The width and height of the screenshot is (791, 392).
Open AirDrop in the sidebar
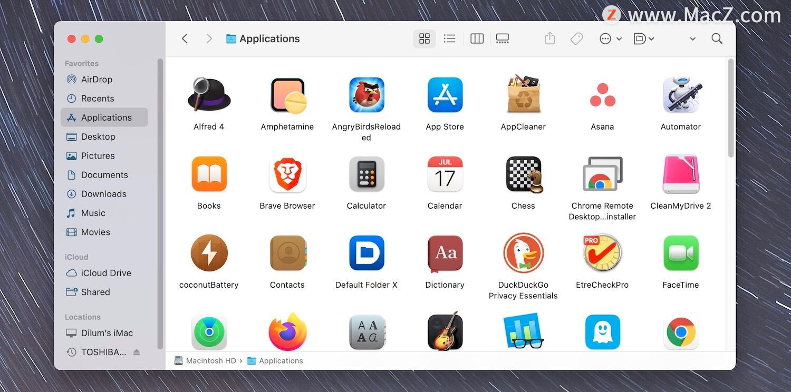pos(104,79)
